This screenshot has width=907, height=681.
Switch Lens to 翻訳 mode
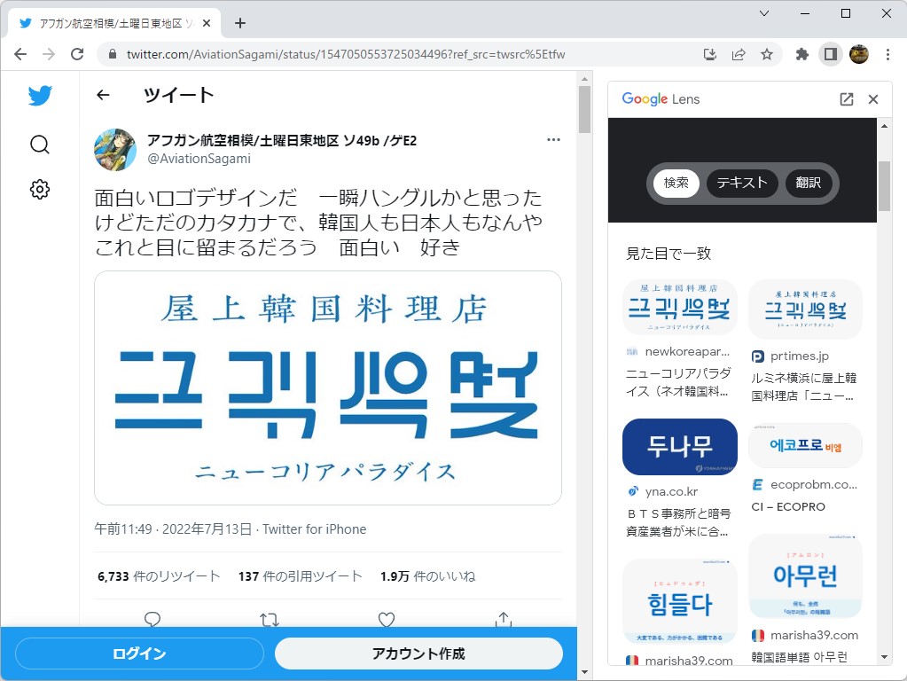coord(808,183)
